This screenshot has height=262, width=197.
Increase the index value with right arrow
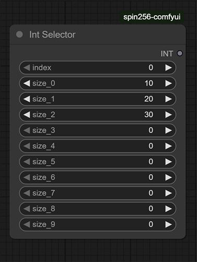(168, 68)
